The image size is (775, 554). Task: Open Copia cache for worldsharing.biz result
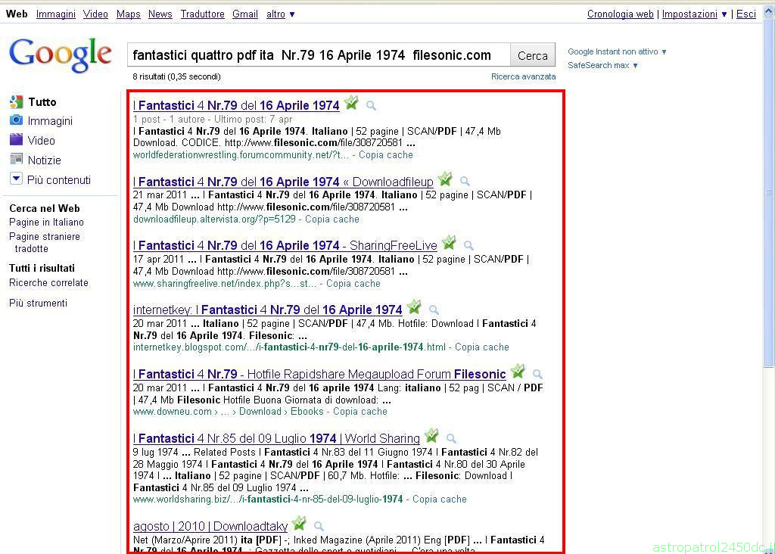coord(440,500)
